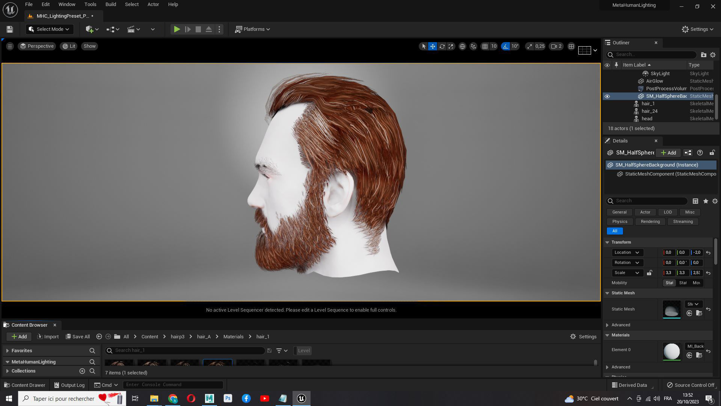The height and width of the screenshot is (406, 721).
Task: Toggle grid snapping icon
Action: (x=485, y=46)
